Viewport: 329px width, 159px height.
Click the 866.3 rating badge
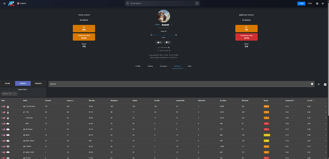point(266,106)
